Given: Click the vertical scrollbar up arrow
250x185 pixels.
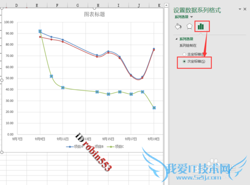Looking at the screenshot, I should 166,5.
